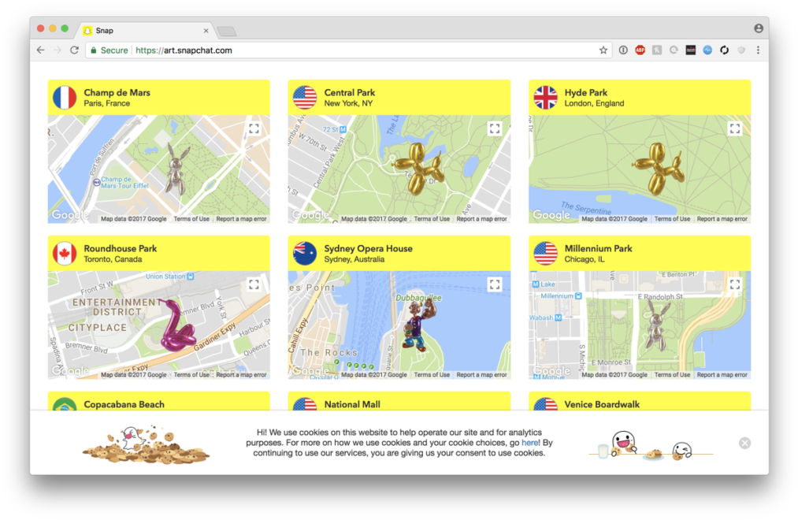This screenshot has height=520, width=798.
Task: Click the Venice Boardwalk title
Action: (x=602, y=404)
